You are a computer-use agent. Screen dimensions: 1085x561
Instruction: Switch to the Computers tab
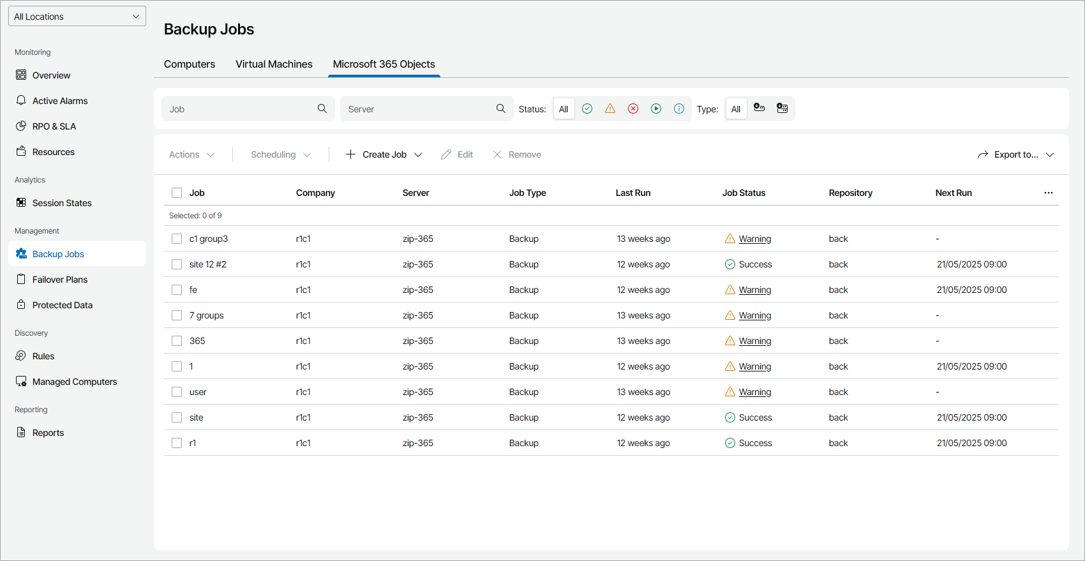coord(190,64)
